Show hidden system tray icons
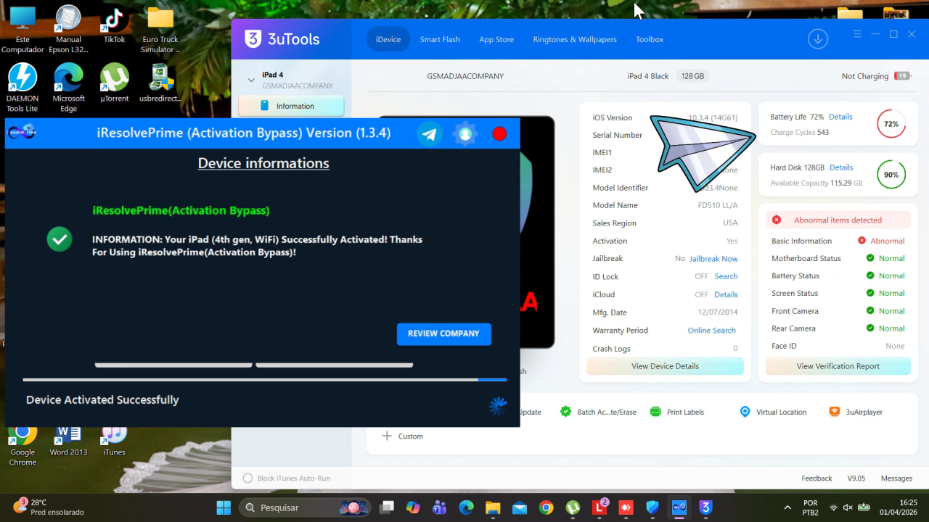 [x=787, y=507]
